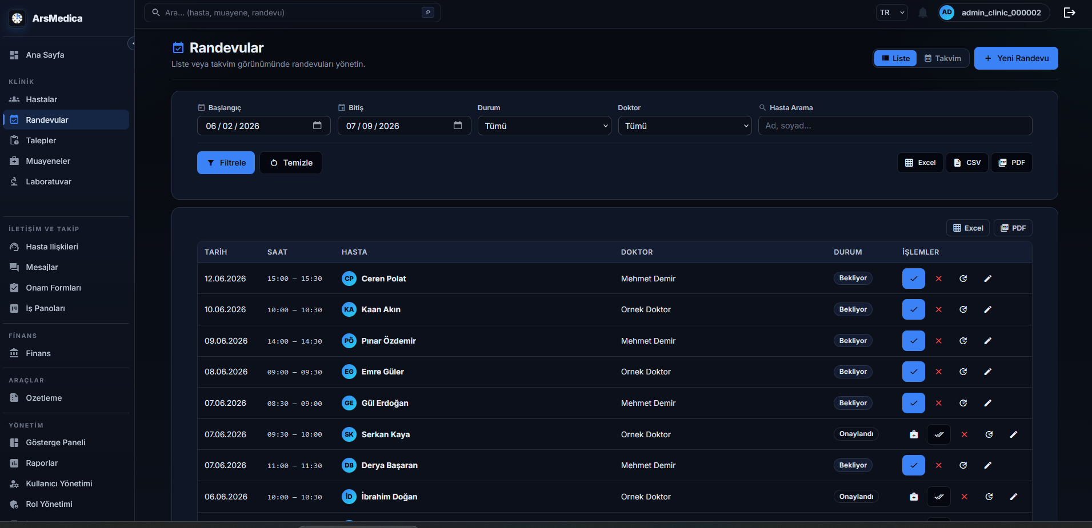Log out using the exit icon
The width and height of the screenshot is (1092, 528).
click(x=1069, y=13)
